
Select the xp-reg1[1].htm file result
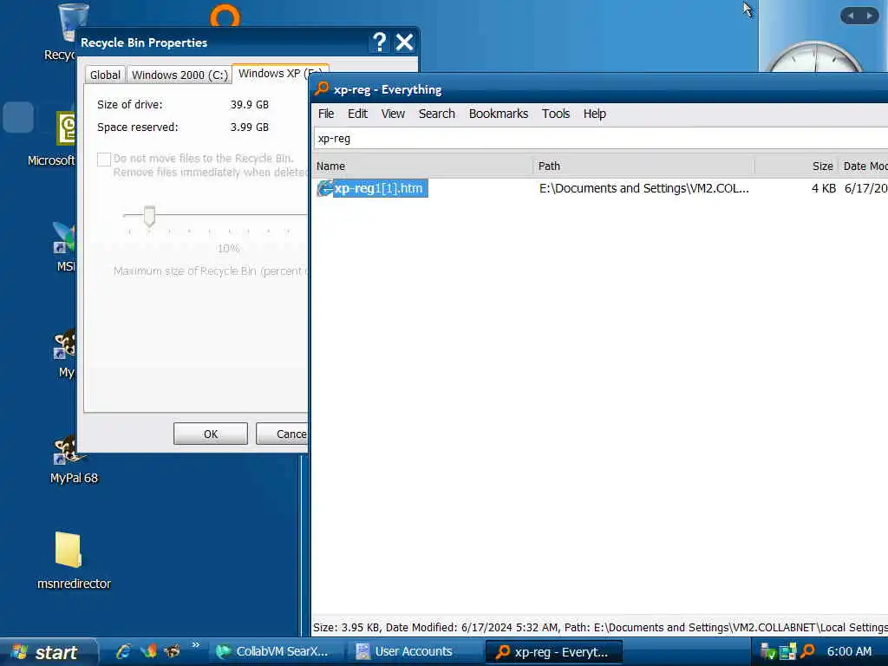pos(380,188)
